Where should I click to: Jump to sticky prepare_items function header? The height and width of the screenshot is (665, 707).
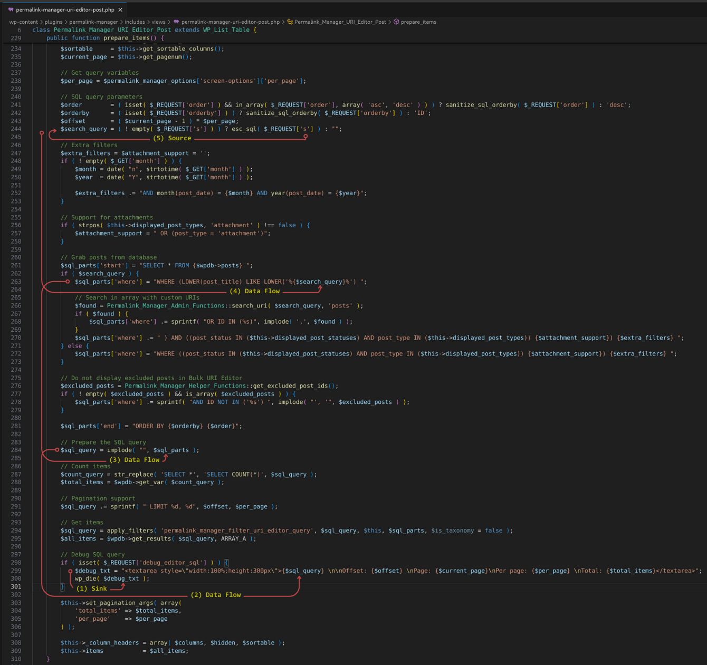105,38
